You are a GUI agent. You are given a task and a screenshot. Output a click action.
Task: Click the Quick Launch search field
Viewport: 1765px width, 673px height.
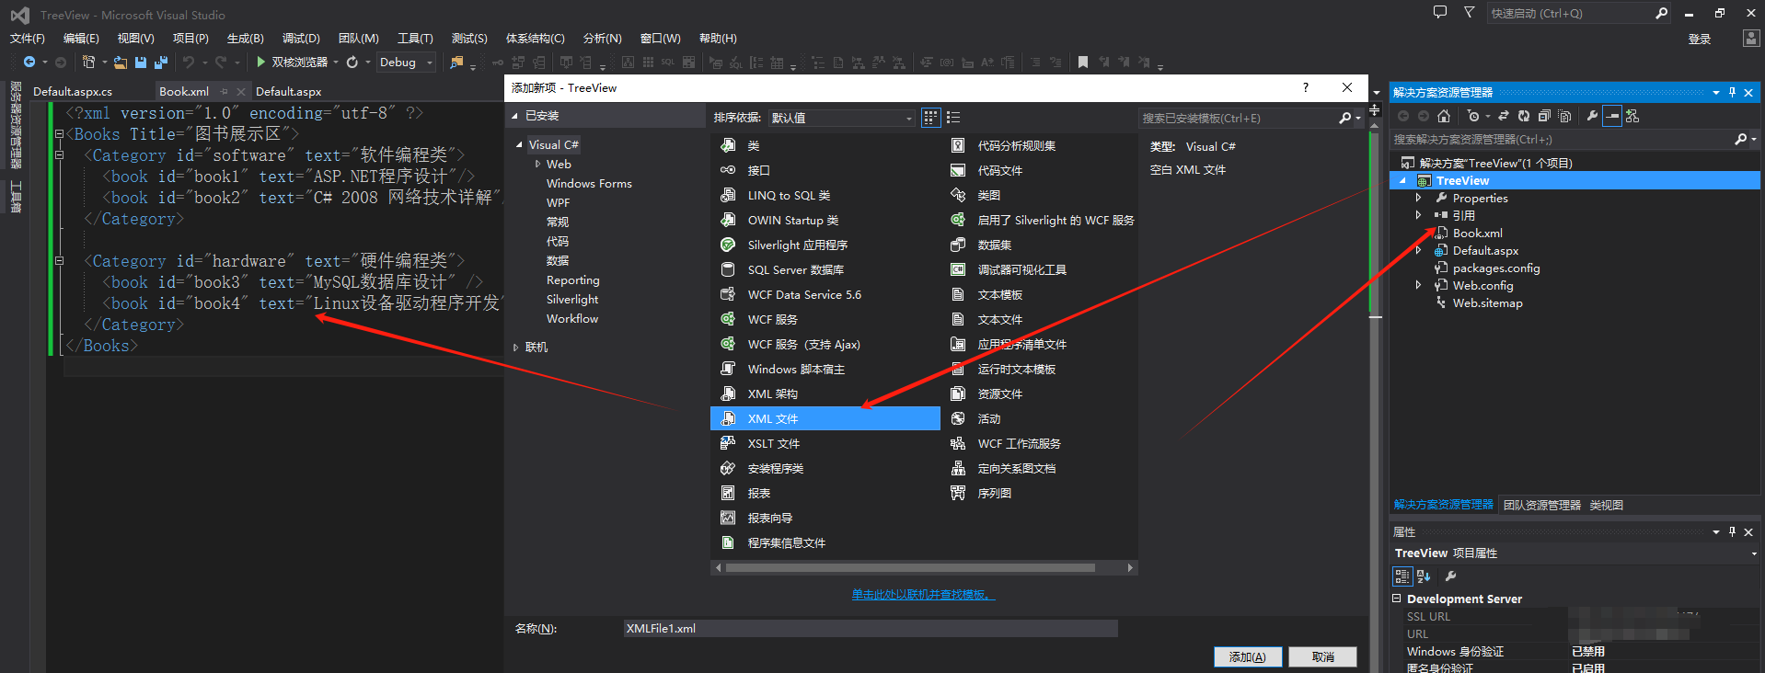pyautogui.click(x=1570, y=13)
